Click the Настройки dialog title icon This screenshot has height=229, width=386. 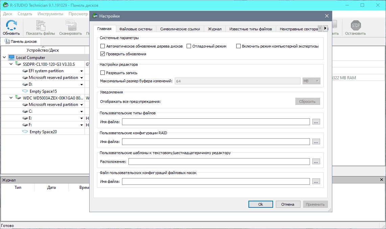tap(95, 16)
